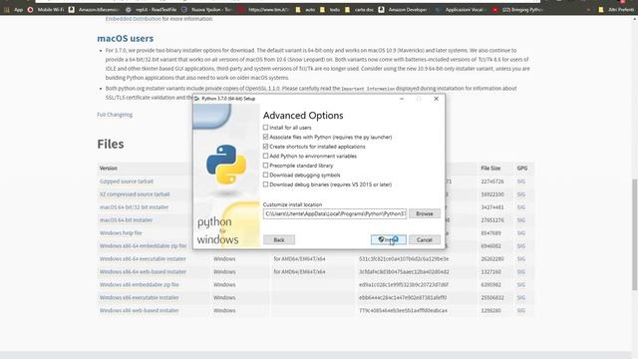Open SIG link for macOS 64-bit installer

pyautogui.click(x=521, y=220)
